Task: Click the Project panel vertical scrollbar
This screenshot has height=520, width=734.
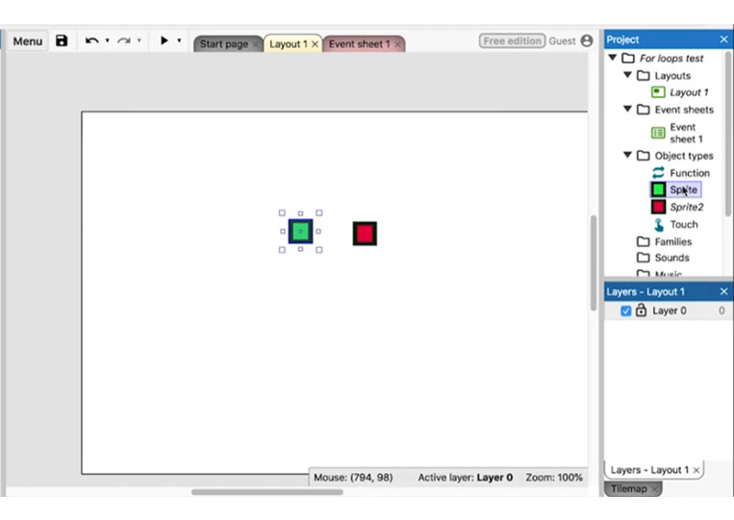Action: pos(728,135)
